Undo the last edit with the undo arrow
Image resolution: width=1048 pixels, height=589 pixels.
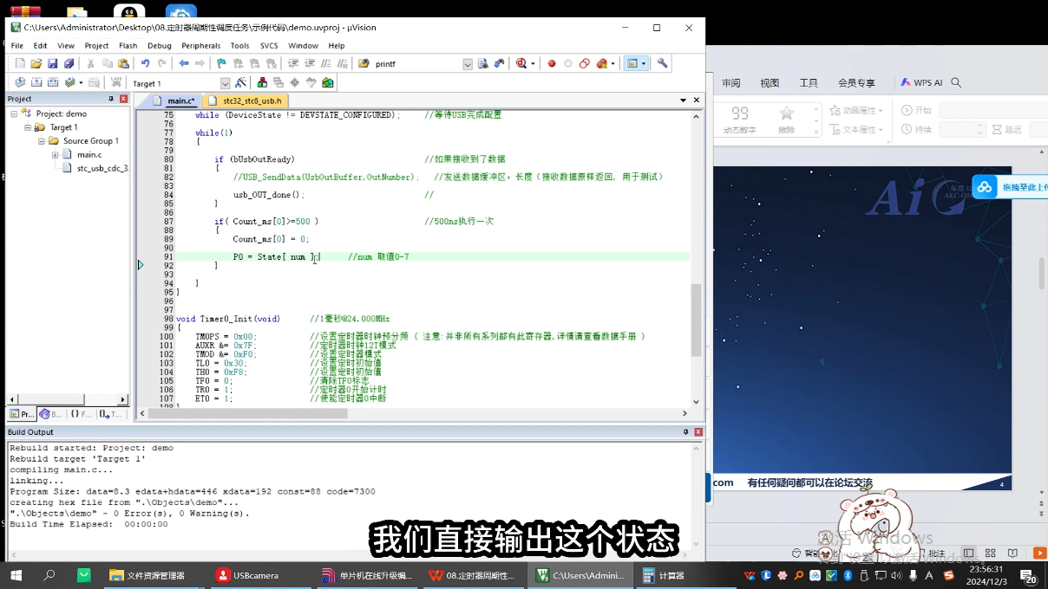[x=145, y=63]
